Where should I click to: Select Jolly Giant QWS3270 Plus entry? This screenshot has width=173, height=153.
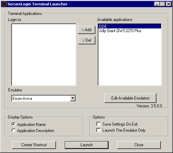click(x=130, y=31)
